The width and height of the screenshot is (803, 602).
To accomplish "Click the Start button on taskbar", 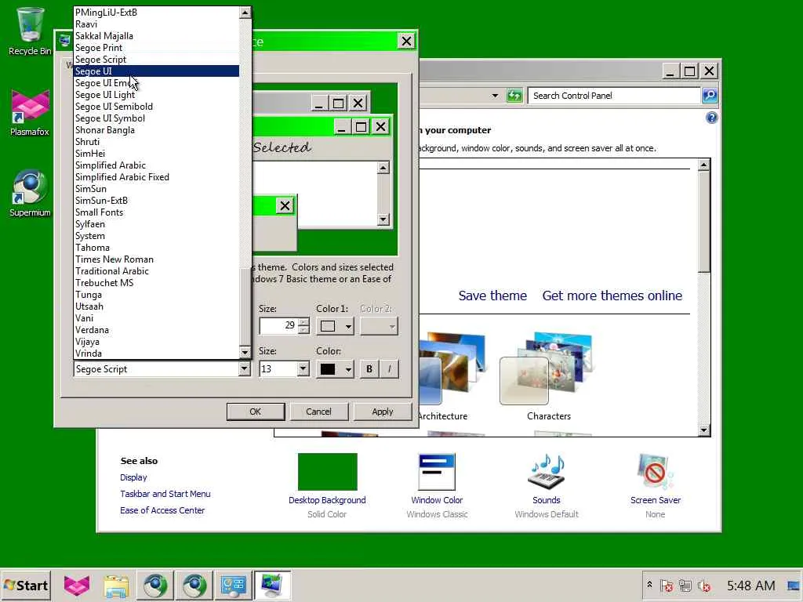I will pyautogui.click(x=26, y=585).
